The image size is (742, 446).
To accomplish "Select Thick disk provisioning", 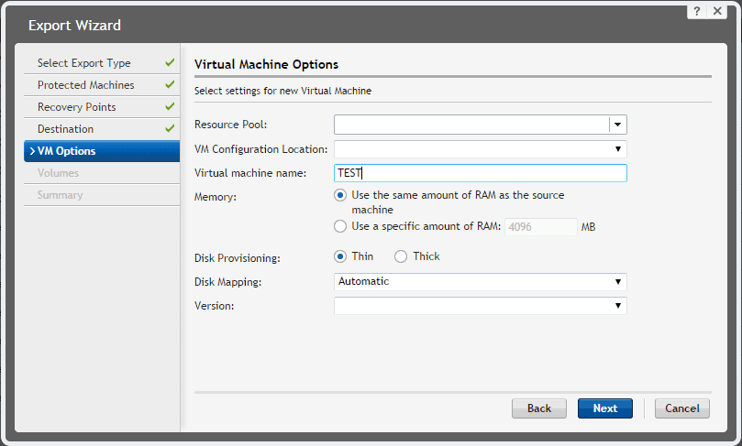I will pyautogui.click(x=401, y=256).
